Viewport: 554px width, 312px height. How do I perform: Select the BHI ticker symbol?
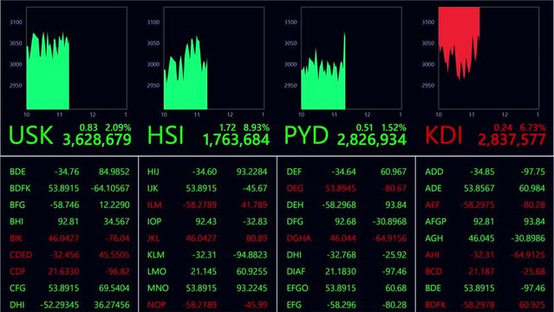(x=16, y=222)
